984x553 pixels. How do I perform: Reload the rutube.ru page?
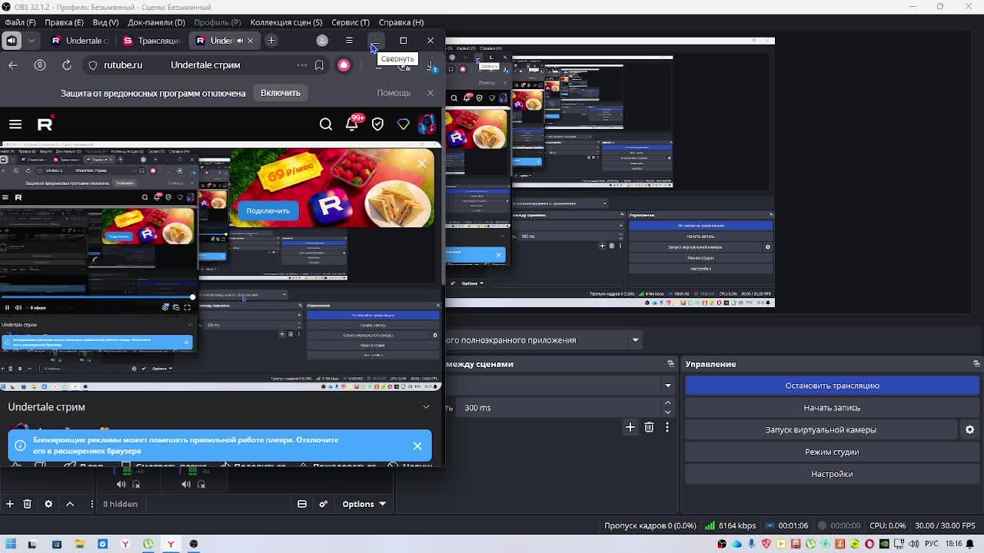point(67,65)
